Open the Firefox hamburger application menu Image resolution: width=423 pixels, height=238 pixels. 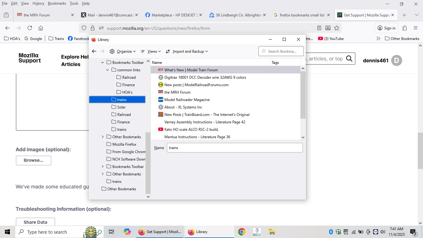(416, 28)
